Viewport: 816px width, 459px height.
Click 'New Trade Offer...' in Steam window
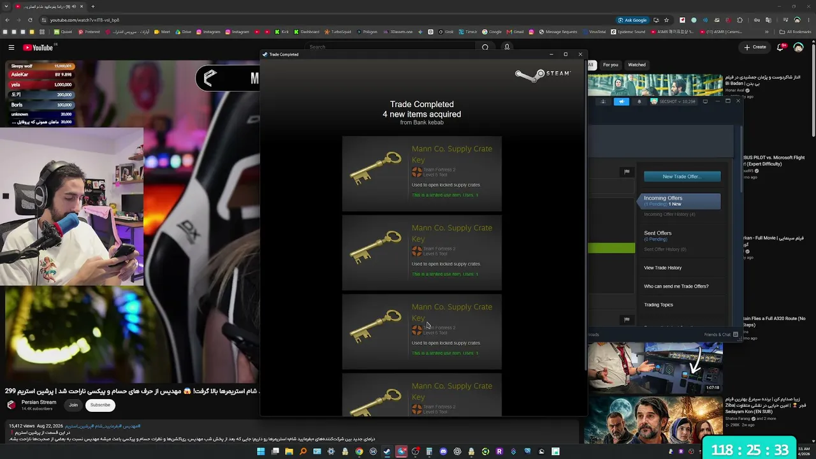(x=682, y=177)
